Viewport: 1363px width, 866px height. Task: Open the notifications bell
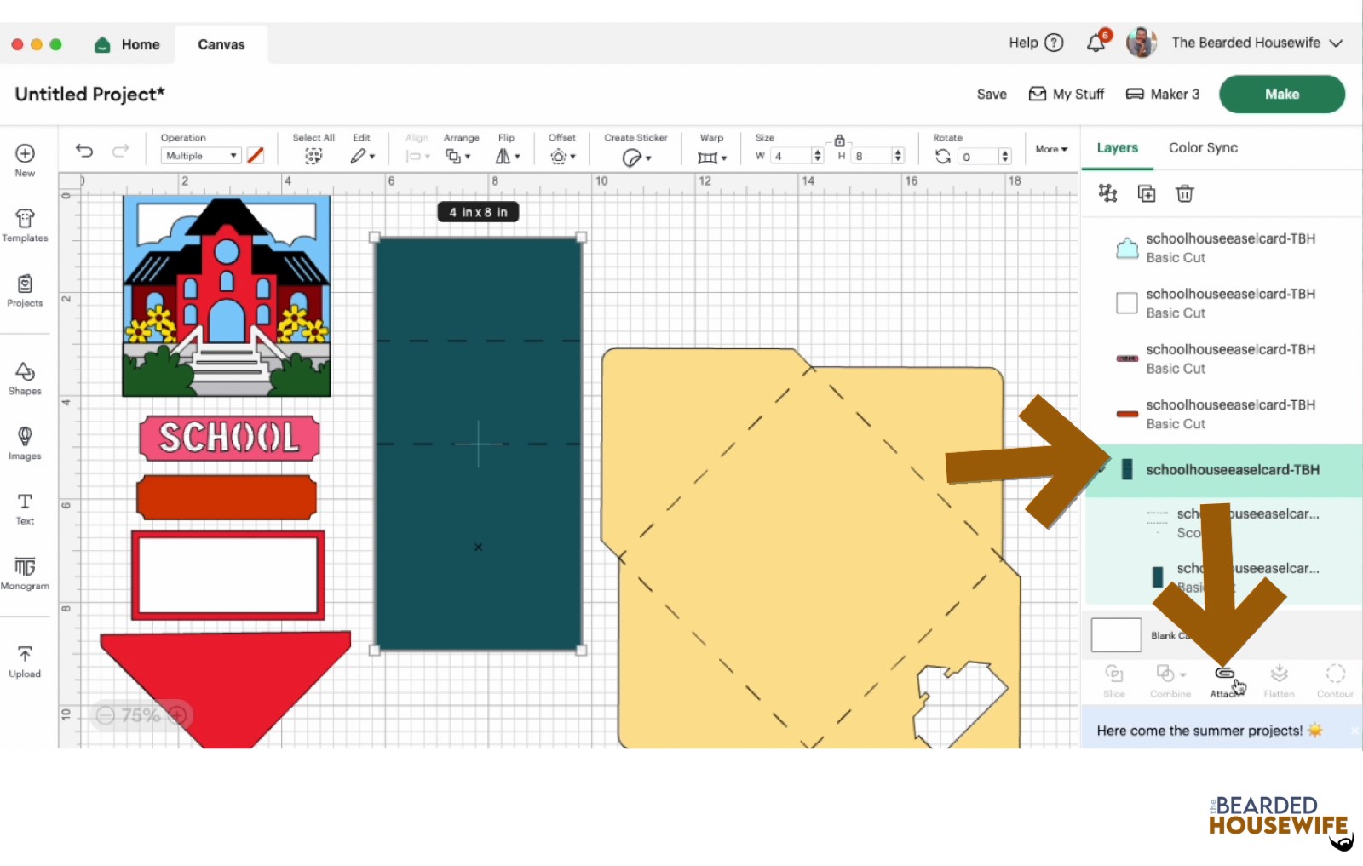[x=1096, y=43]
